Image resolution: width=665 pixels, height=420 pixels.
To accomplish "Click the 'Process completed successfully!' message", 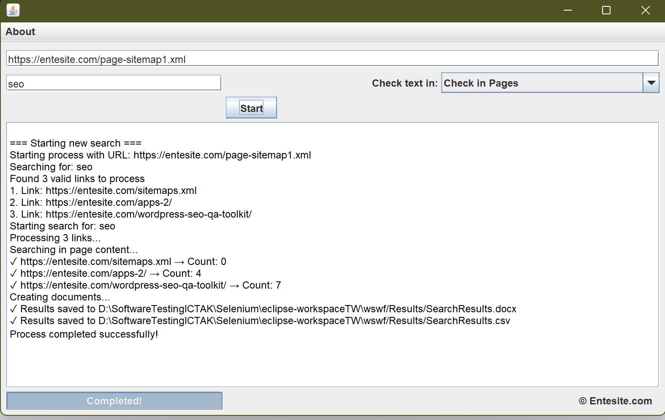I will click(84, 334).
